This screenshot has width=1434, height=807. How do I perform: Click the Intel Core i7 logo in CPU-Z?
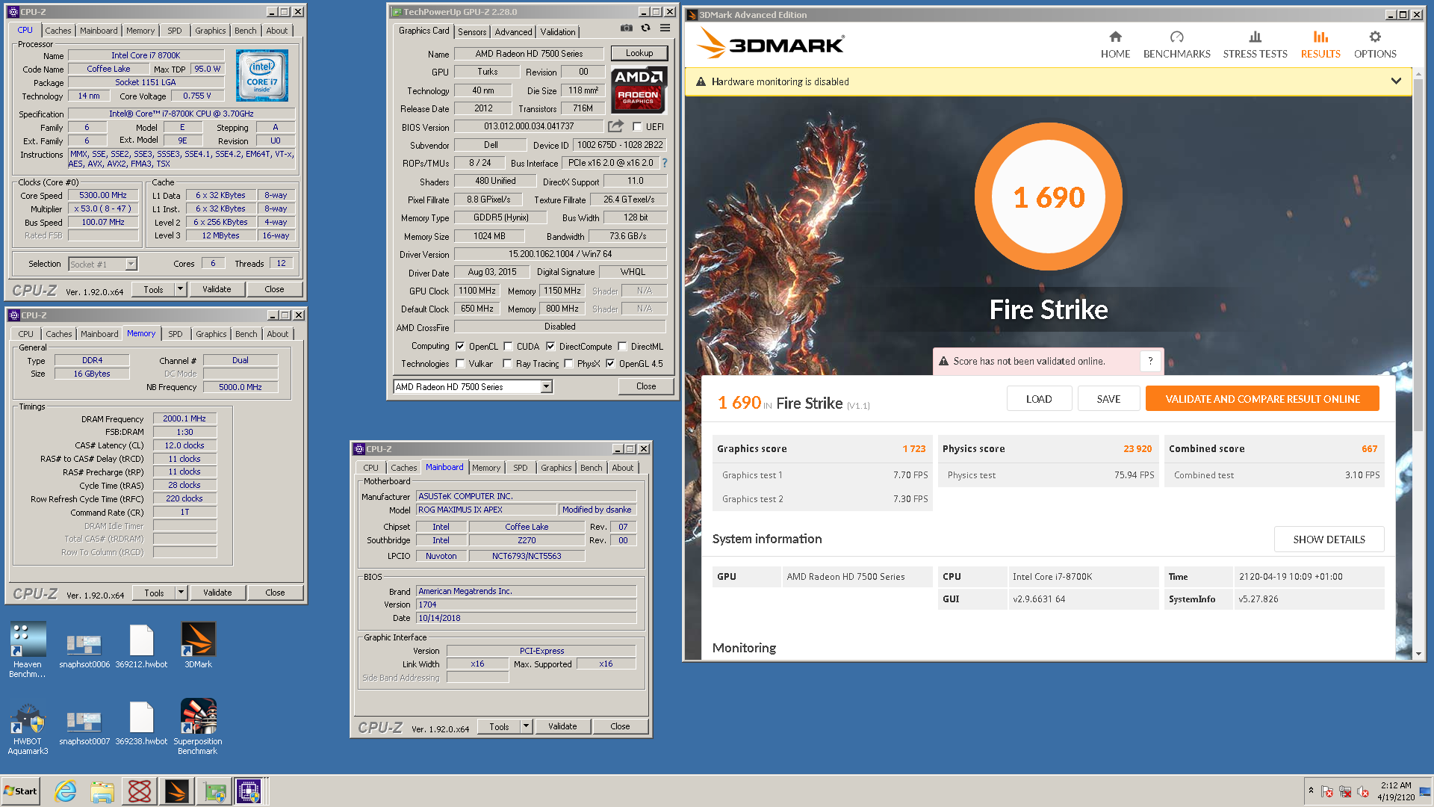pyautogui.click(x=262, y=75)
